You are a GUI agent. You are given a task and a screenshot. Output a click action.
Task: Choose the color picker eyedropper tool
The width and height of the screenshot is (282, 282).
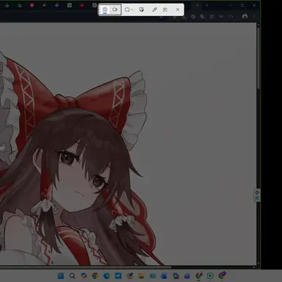click(x=154, y=10)
